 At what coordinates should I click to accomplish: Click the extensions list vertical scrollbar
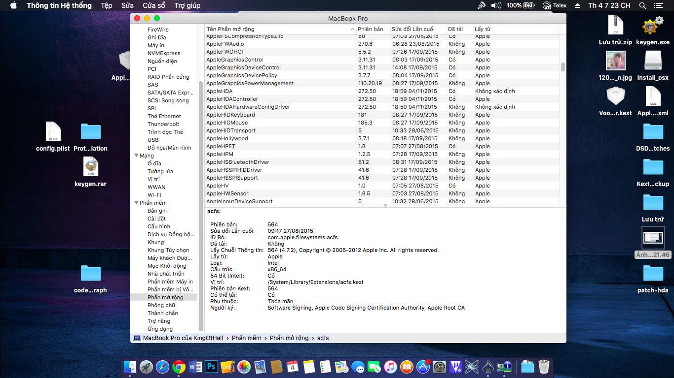pyautogui.click(x=563, y=67)
